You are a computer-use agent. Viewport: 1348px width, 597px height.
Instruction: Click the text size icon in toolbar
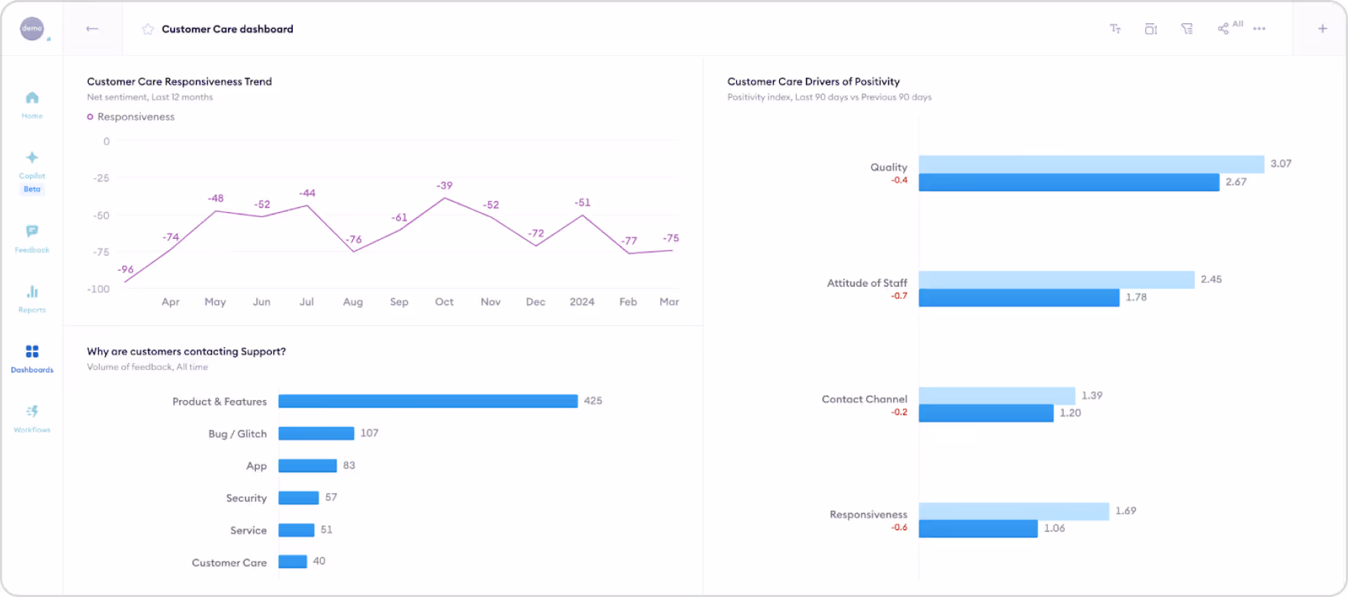pos(1115,29)
